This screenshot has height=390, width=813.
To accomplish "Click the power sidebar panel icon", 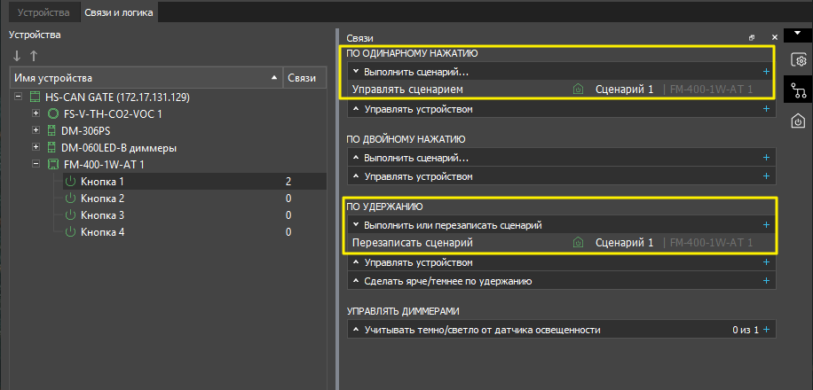I will 799,120.
